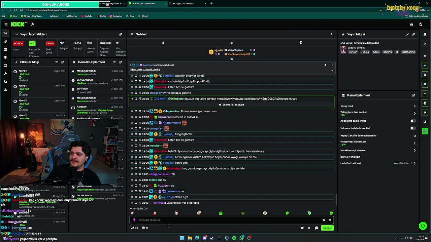431x242 pixels.
Task: Open the trophy achievements icon in the left sidebar
Action: coord(5,57)
